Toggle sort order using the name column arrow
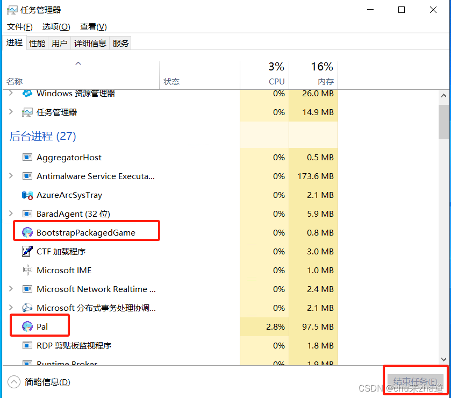The height and width of the screenshot is (398, 451). pyautogui.click(x=78, y=63)
